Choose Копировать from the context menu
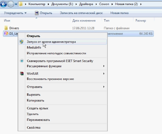This screenshot has width=162, height=134. [x=35, y=100]
